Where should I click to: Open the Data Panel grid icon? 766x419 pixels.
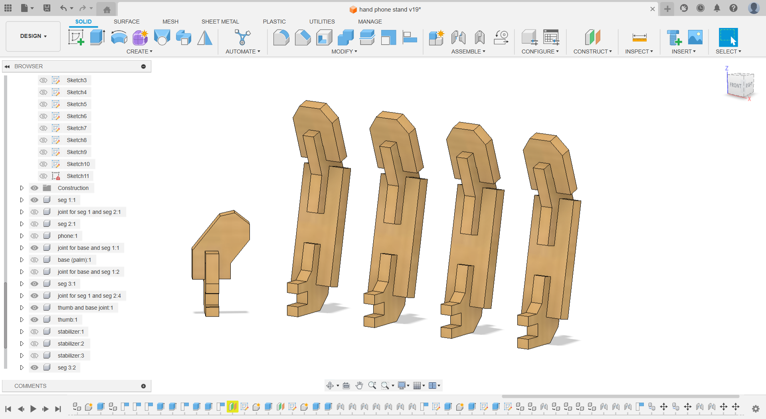pyautogui.click(x=8, y=8)
